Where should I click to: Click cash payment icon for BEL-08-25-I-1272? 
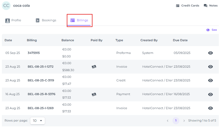[x=94, y=67]
